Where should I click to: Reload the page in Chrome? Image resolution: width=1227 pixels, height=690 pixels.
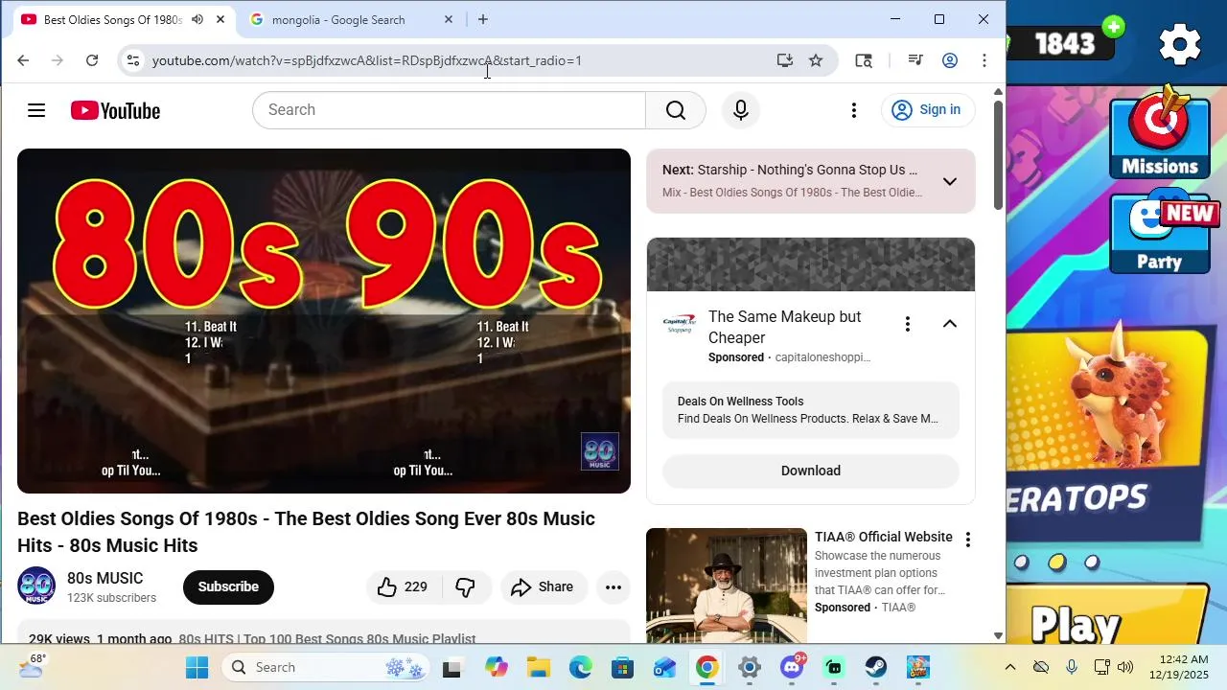(x=92, y=60)
